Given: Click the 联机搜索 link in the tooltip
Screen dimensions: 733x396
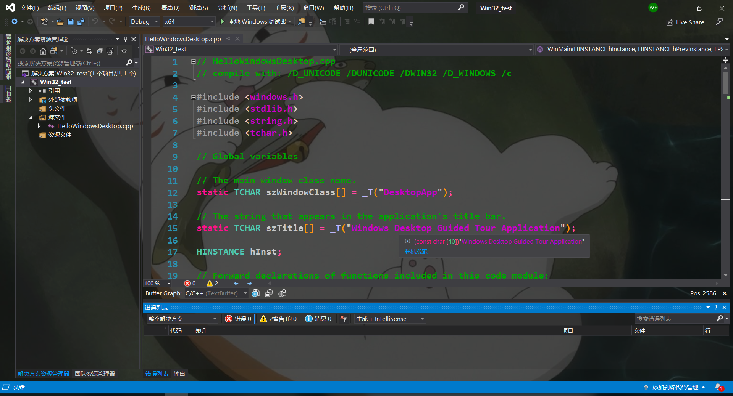Looking at the screenshot, I should 416,251.
